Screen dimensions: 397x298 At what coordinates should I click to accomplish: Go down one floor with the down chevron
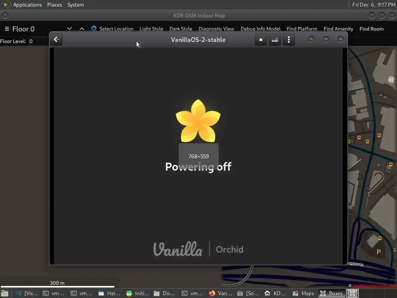[69, 29]
